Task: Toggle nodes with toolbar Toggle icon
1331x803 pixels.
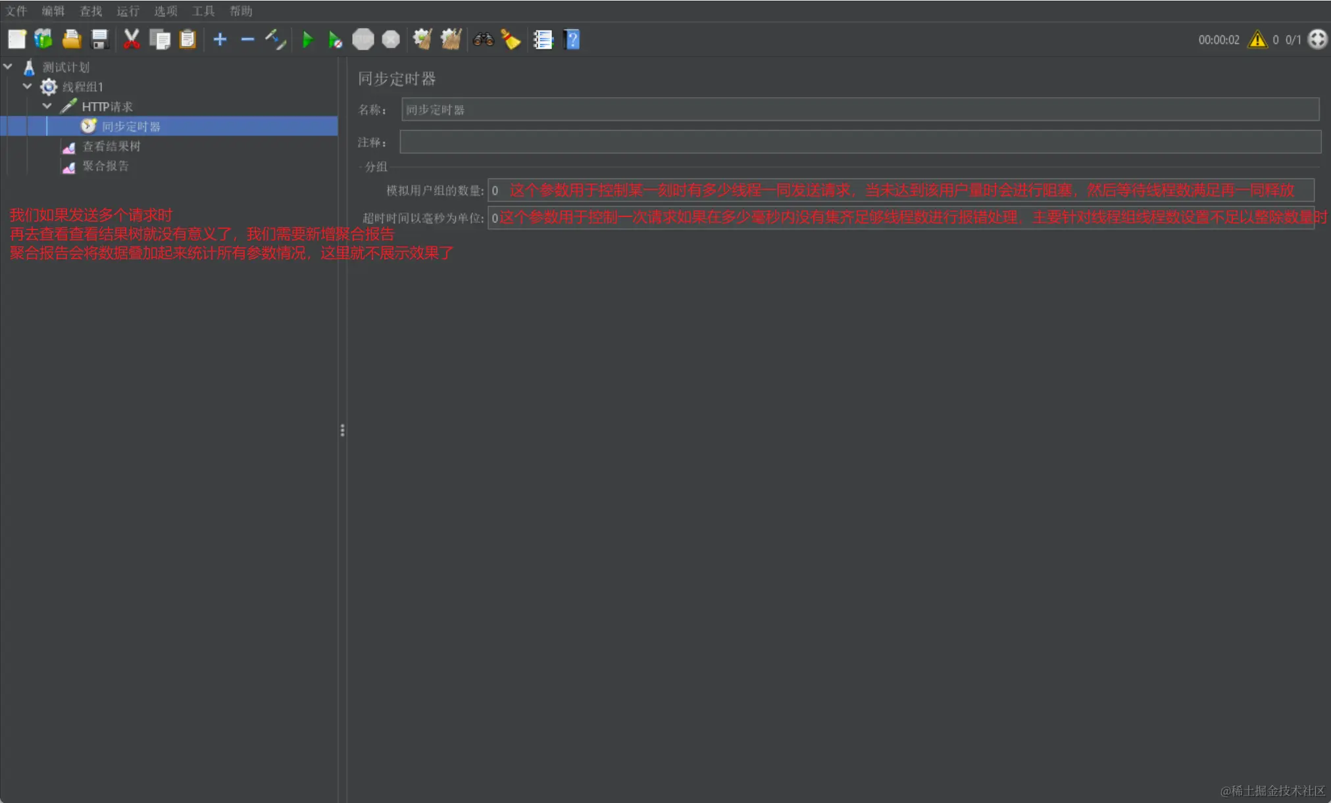Action: [x=276, y=39]
